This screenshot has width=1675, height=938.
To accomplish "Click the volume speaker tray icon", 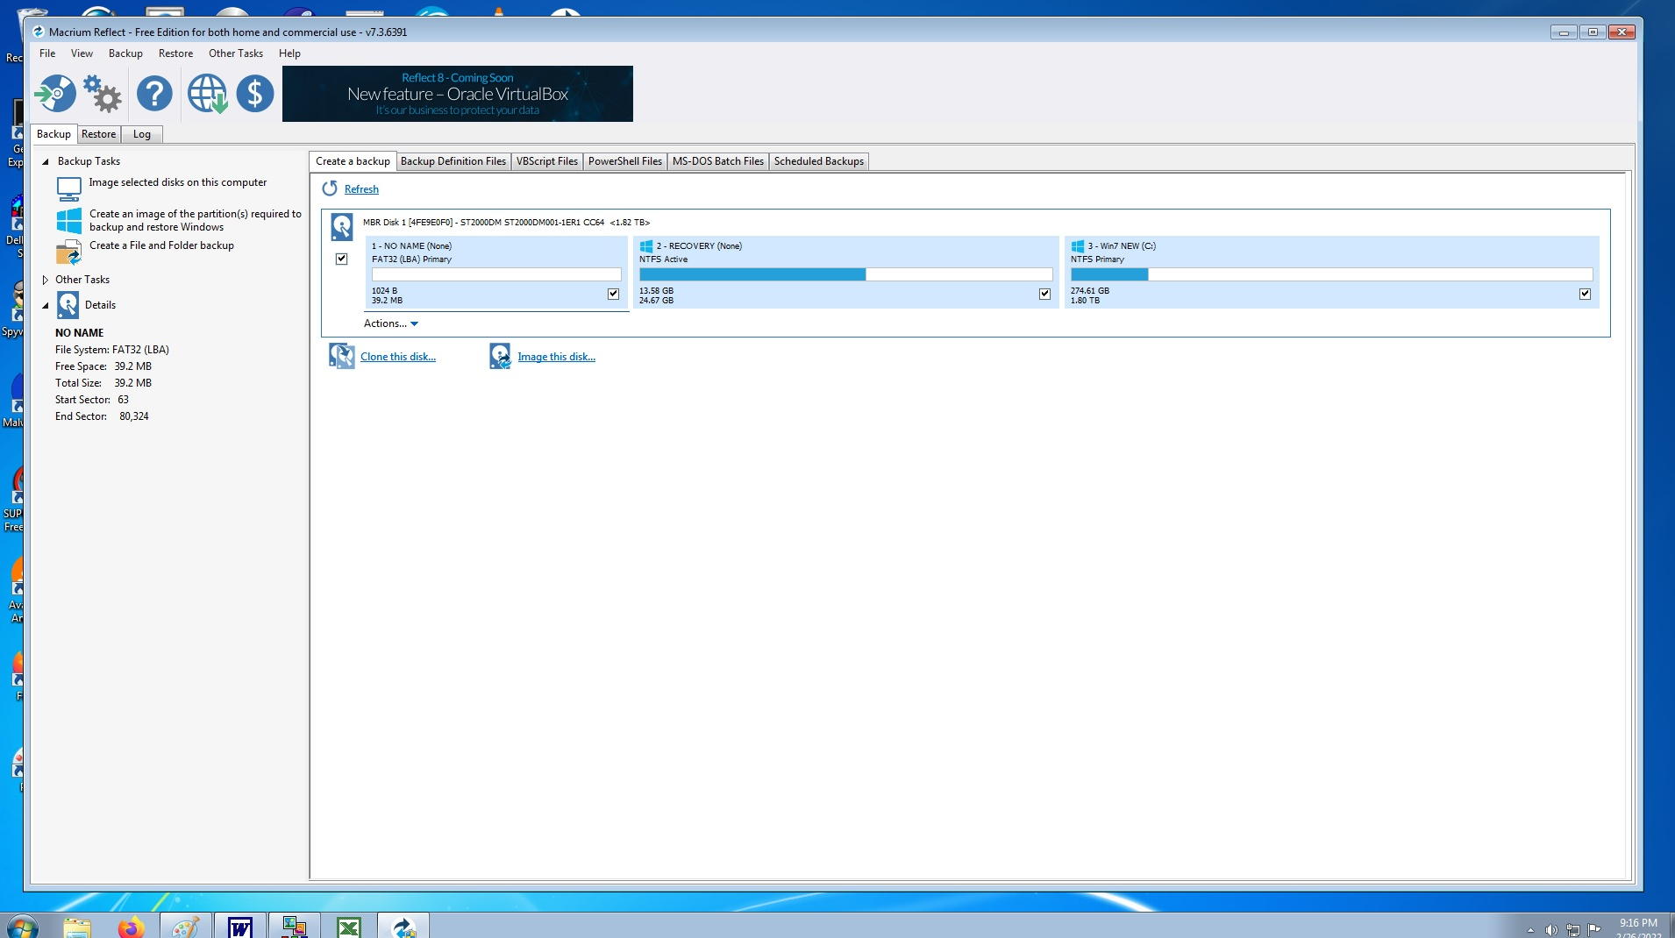I will (x=1550, y=929).
